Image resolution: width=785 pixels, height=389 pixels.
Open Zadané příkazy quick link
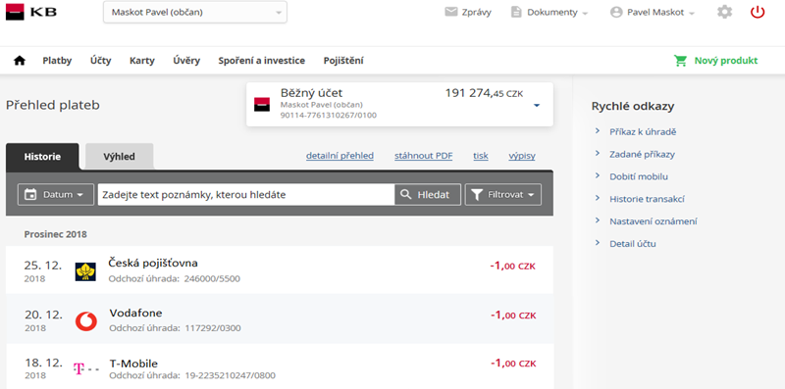point(643,155)
